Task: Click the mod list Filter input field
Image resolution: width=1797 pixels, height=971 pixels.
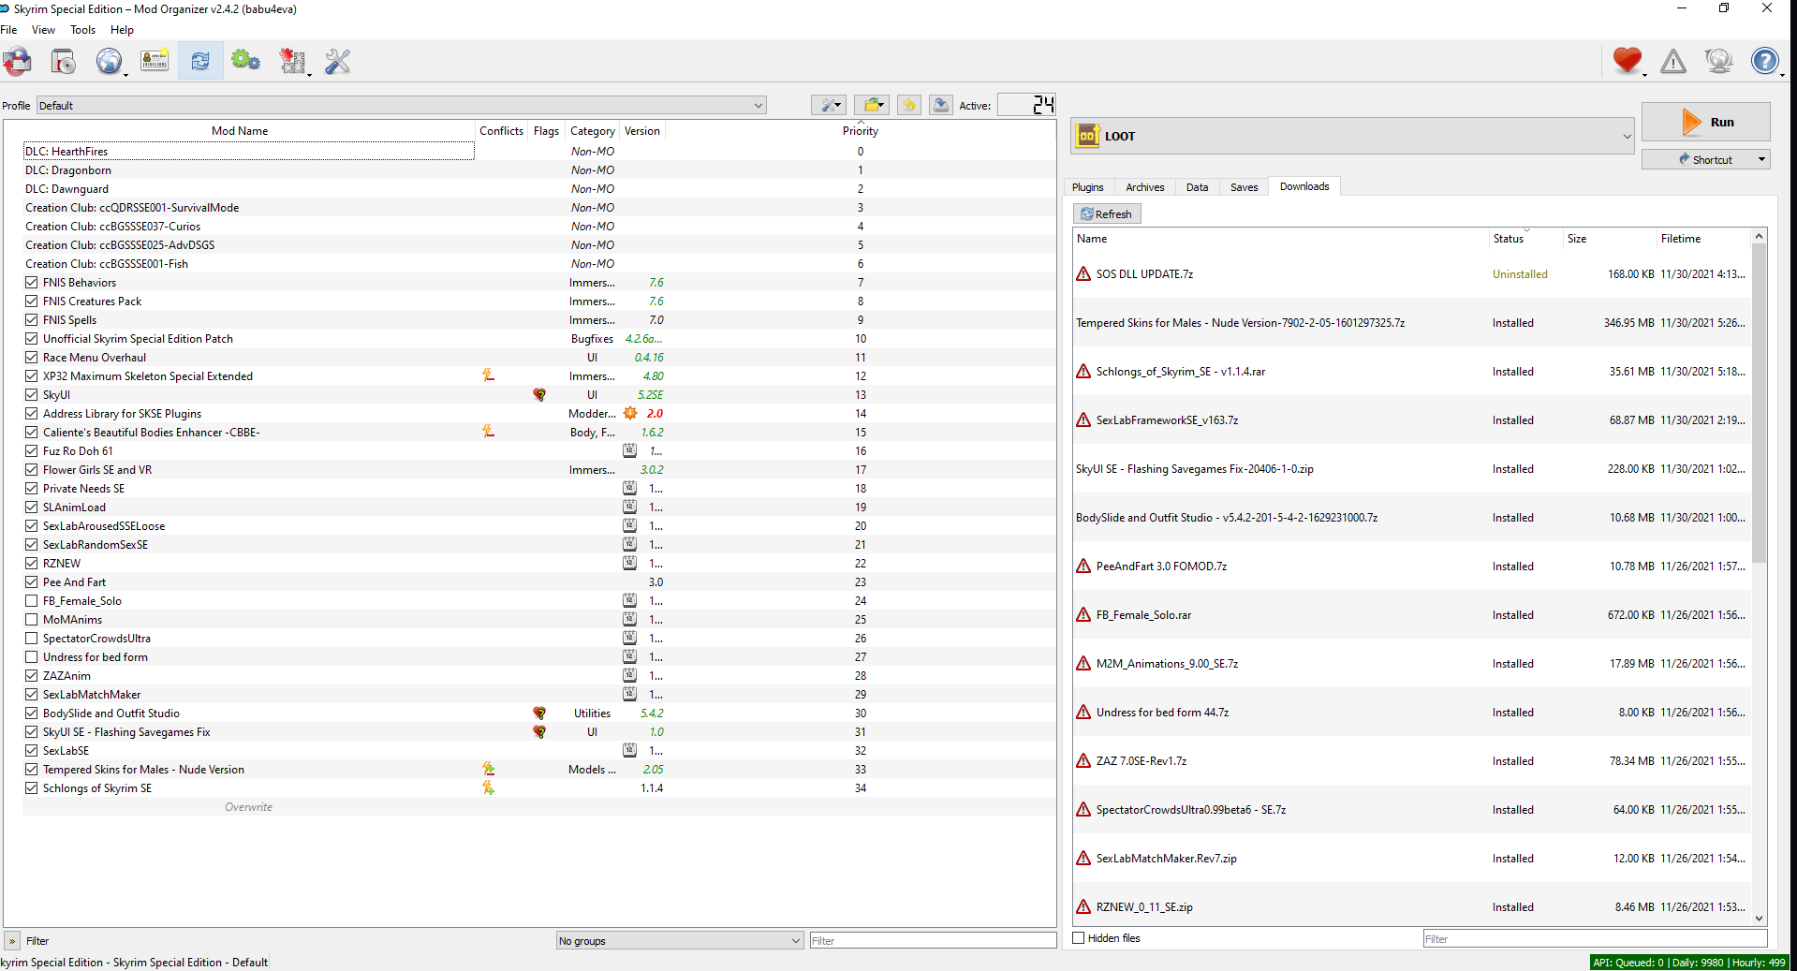Action: pos(933,940)
